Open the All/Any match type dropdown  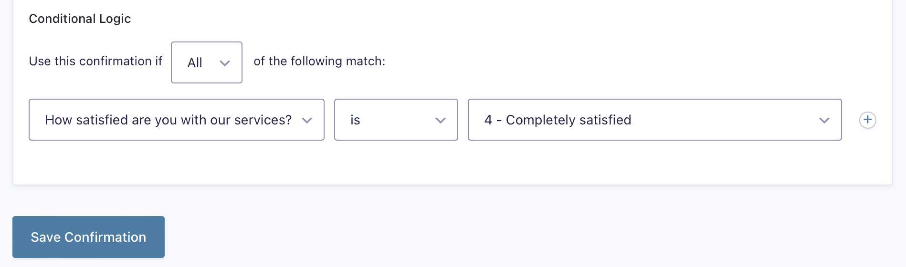[207, 62]
